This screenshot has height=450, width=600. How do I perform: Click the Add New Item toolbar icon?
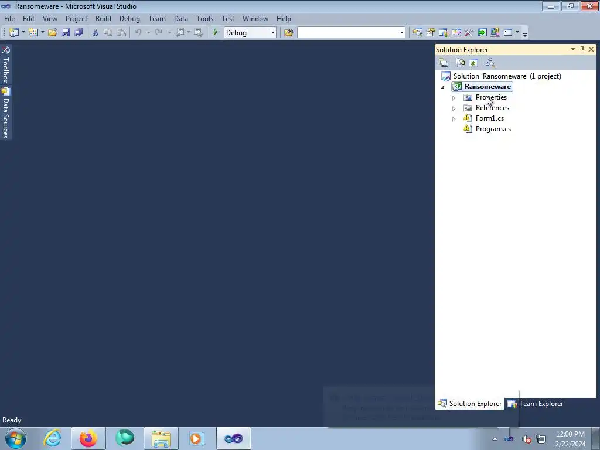tap(33, 33)
